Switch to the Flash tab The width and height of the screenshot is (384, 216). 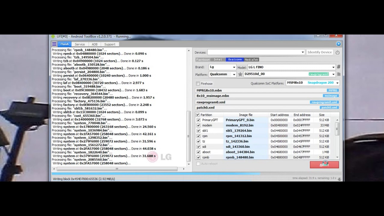point(64,44)
